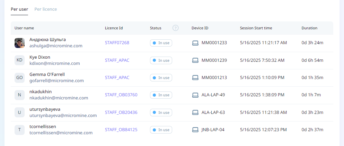Switch to the Per licence tab
The width and height of the screenshot is (344, 146).
[x=46, y=9]
